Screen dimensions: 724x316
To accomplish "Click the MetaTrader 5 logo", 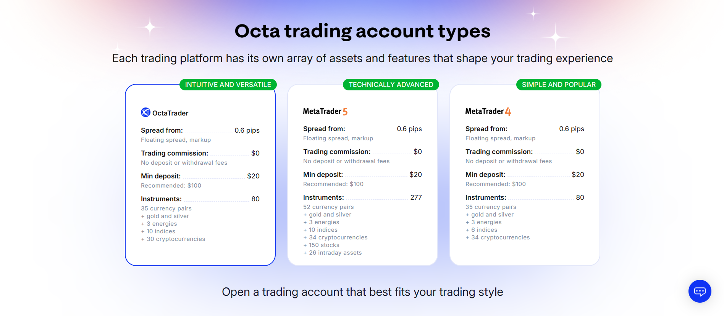I will coord(325,111).
